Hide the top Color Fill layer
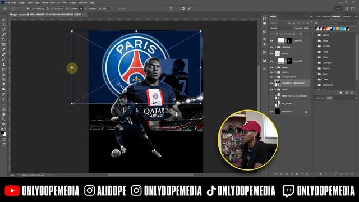Screen dimensions: 359x202 pyautogui.click(x=271, y=41)
